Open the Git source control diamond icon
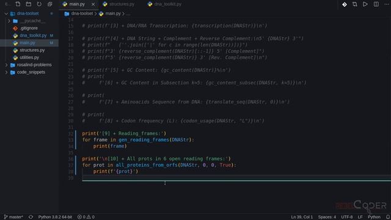Image resolution: width=391 pixels, height=220 pixels. click(345, 4)
